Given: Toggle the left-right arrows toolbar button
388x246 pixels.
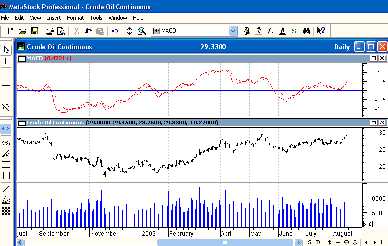Looking at the screenshot, I should (x=6, y=128).
